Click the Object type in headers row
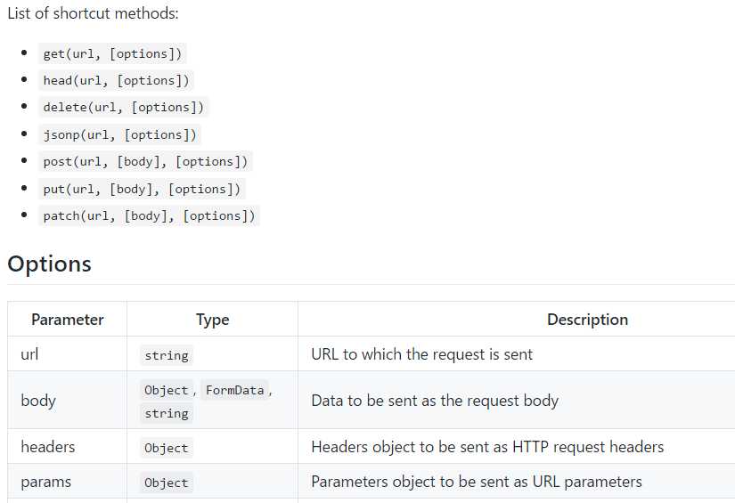The height and width of the screenshot is (503, 735). click(x=167, y=448)
